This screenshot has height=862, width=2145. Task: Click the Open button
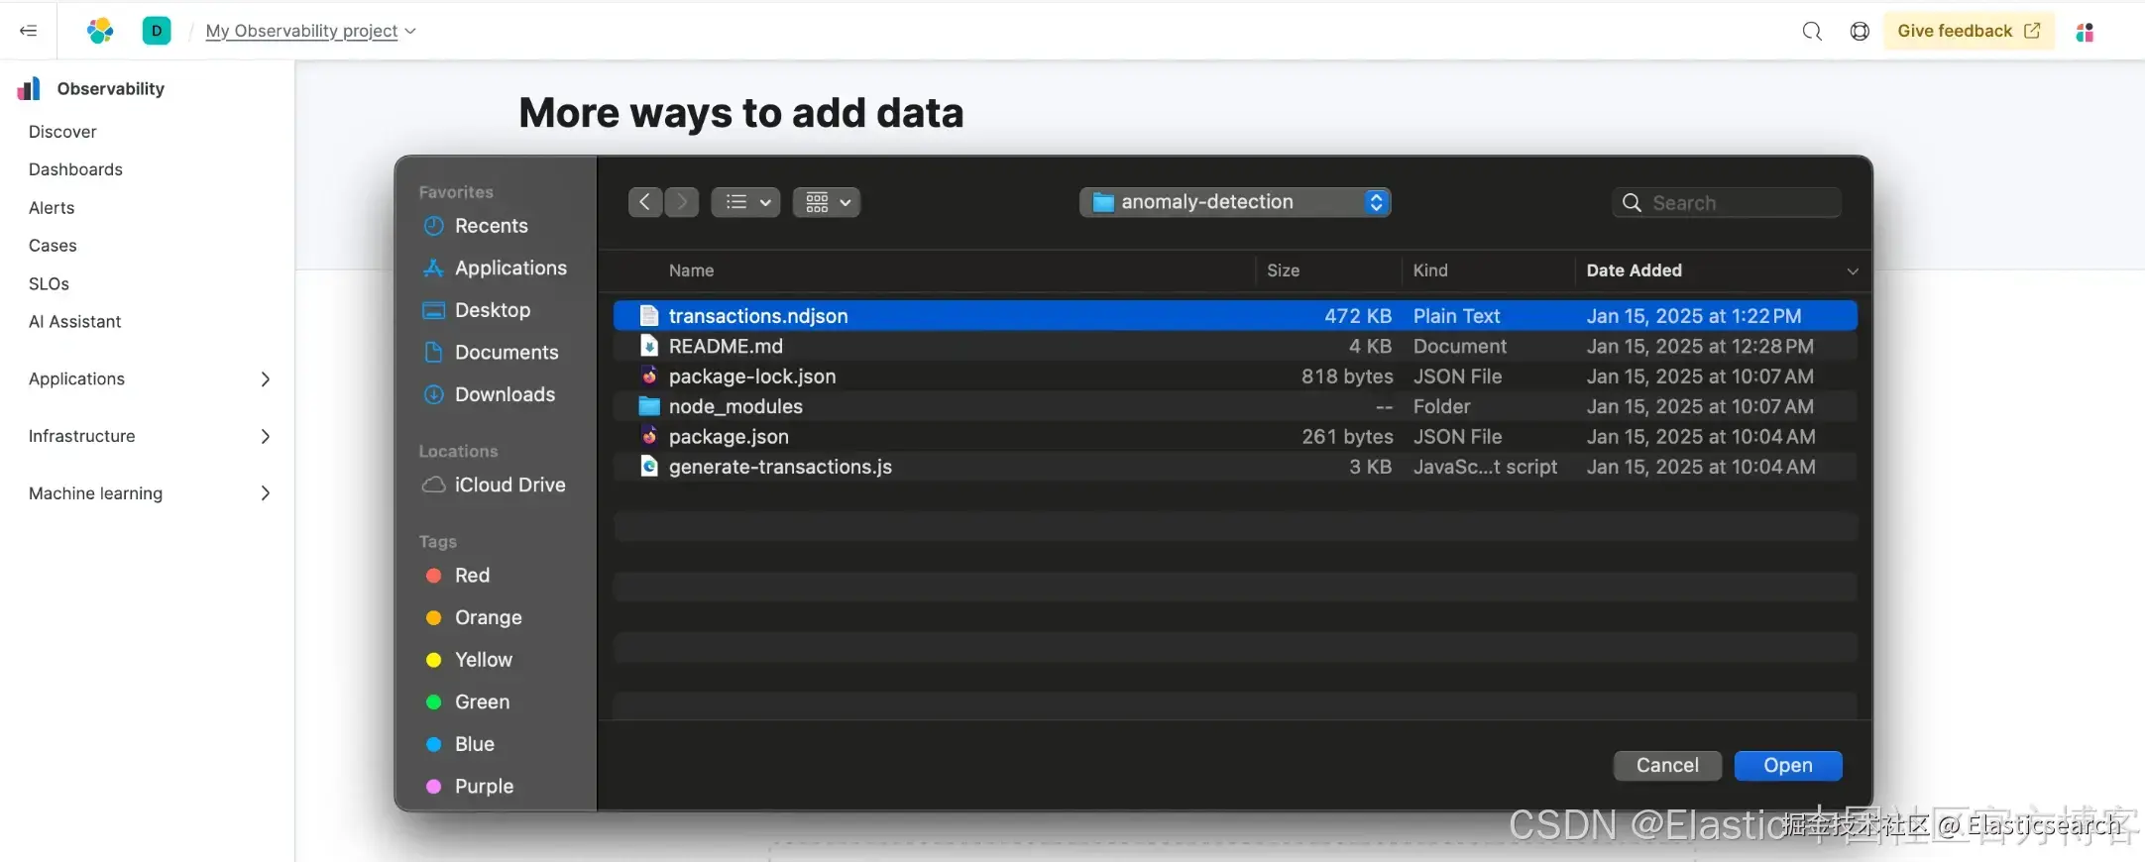pos(1787,765)
